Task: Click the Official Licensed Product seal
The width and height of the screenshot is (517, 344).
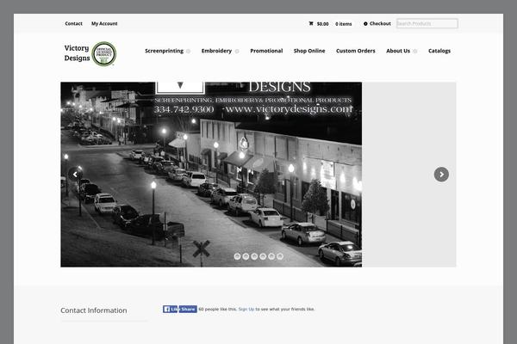Action: click(x=104, y=53)
